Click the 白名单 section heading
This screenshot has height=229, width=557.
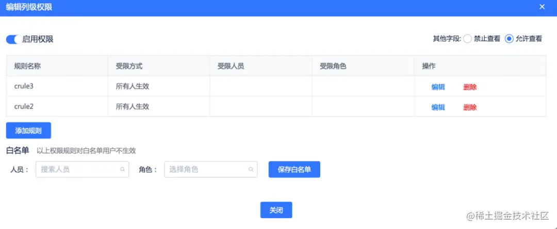[x=18, y=150]
